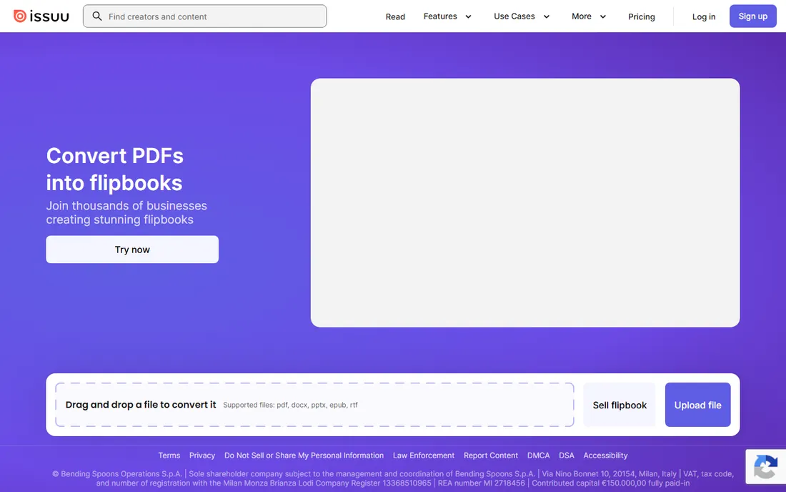Open the Features menu
Viewport: 786px width, 492px height.
coord(440,16)
